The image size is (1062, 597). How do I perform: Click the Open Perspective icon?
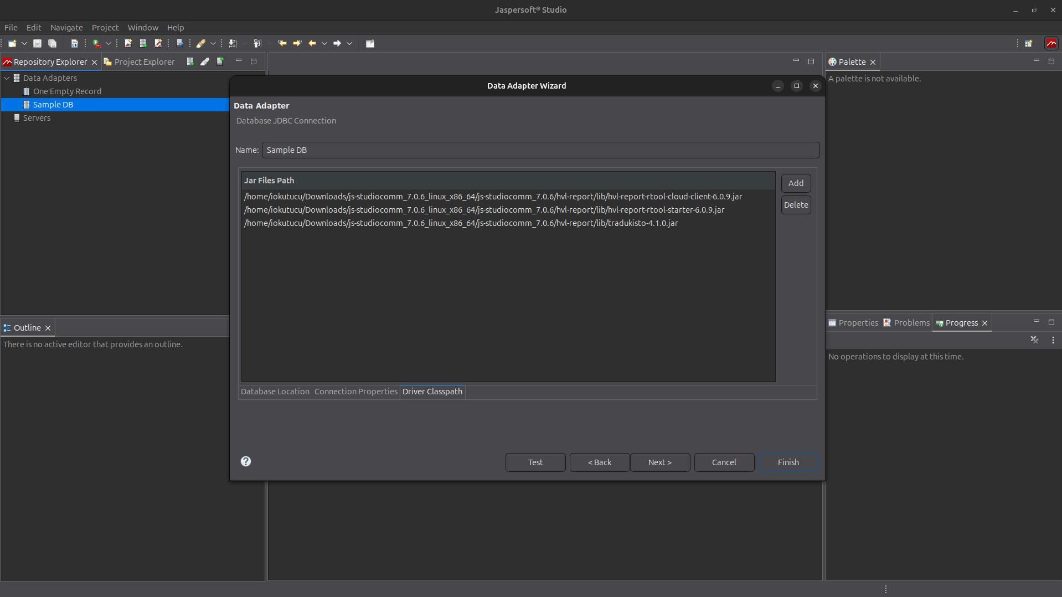[1029, 43]
